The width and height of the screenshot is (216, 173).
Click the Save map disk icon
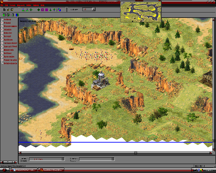12,10
